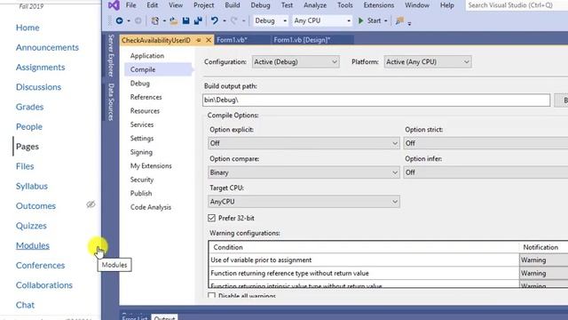
Task: Click the Build output path field
Action: pos(376,100)
